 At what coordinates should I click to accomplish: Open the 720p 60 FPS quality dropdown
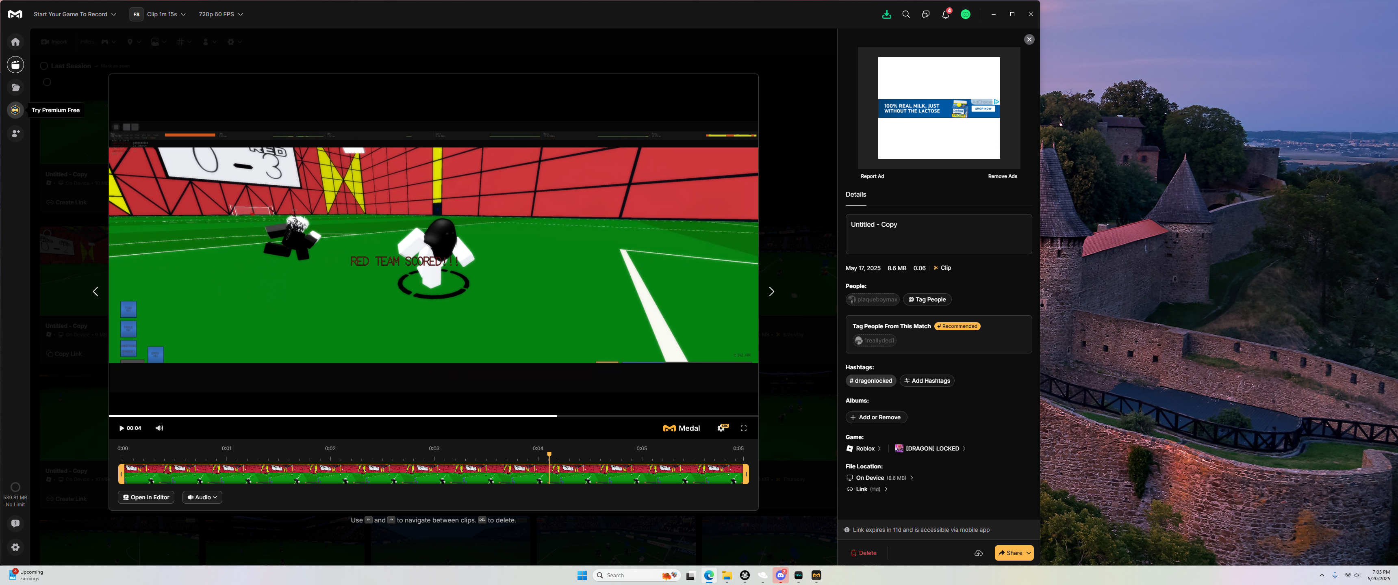(220, 15)
